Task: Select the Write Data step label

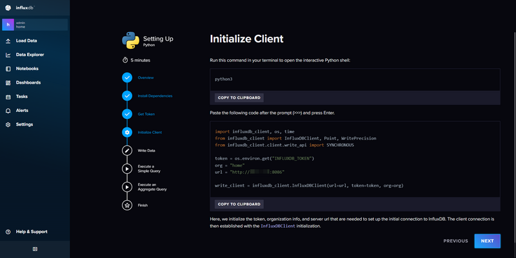Action: [x=146, y=151]
